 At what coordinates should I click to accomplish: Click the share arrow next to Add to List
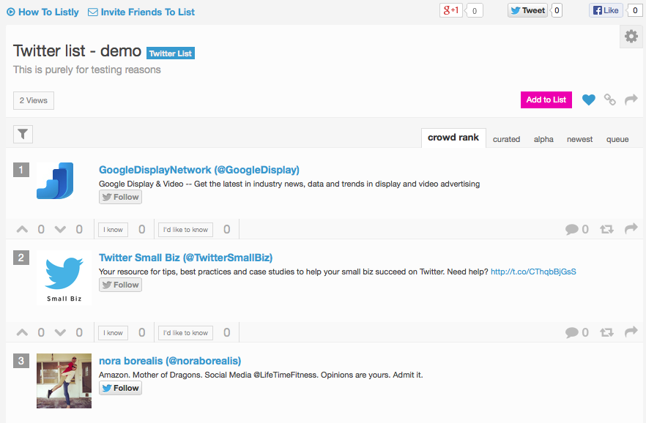click(631, 100)
